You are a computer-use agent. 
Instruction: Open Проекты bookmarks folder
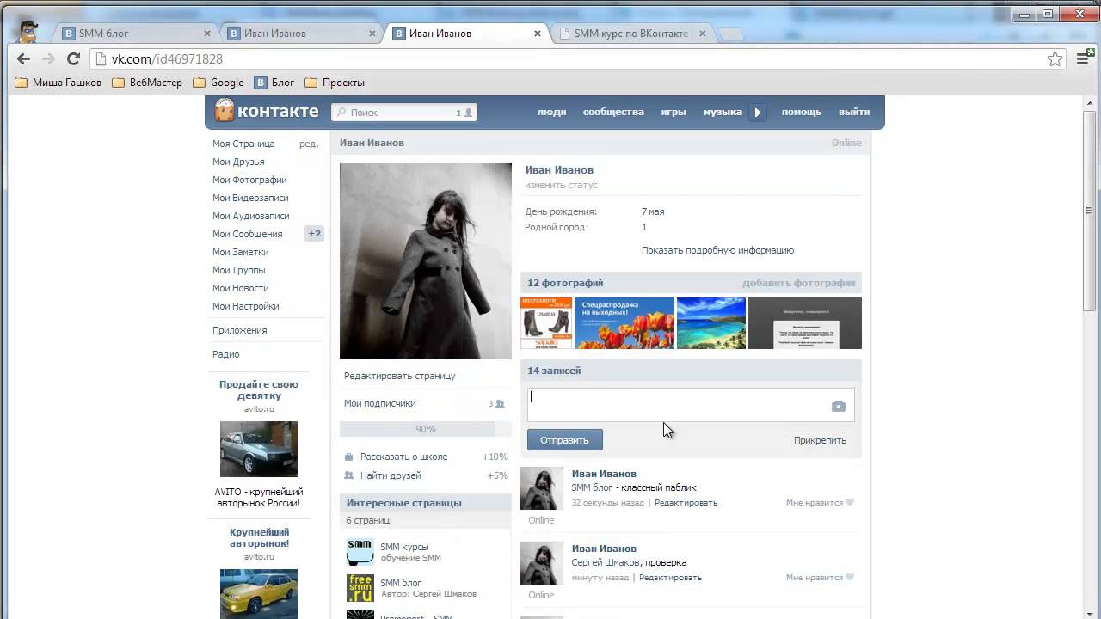[x=335, y=83]
